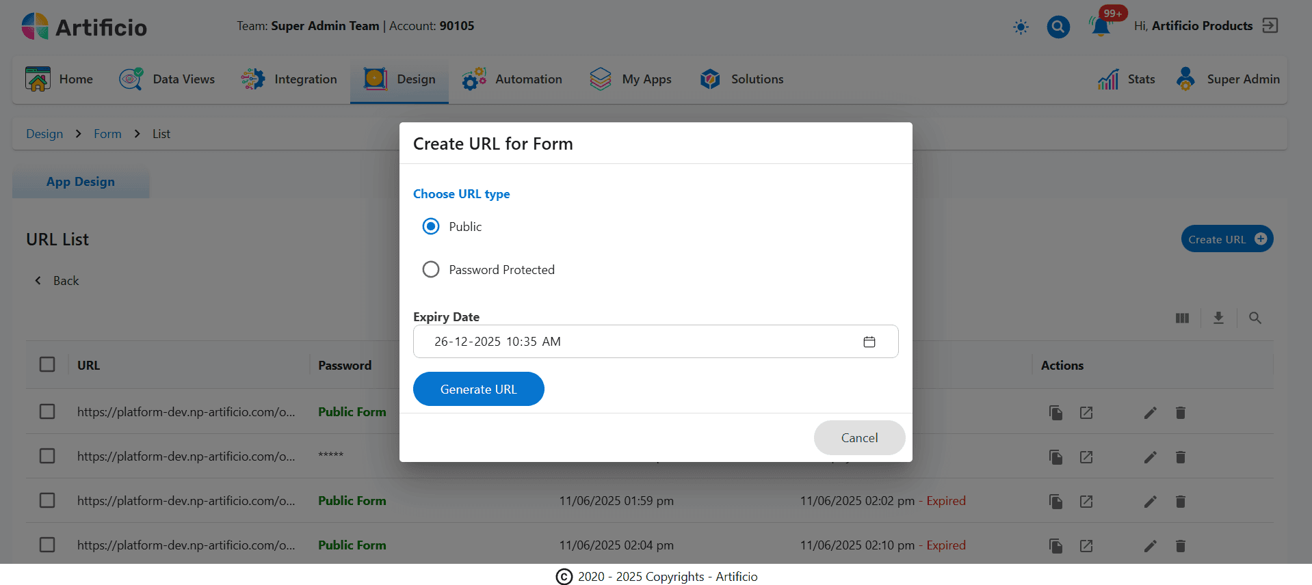Click the logout icon beside Artificio Products

[1270, 26]
